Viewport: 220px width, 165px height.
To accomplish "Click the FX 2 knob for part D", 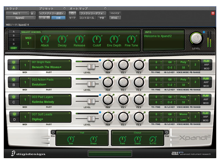I will (139, 117).
